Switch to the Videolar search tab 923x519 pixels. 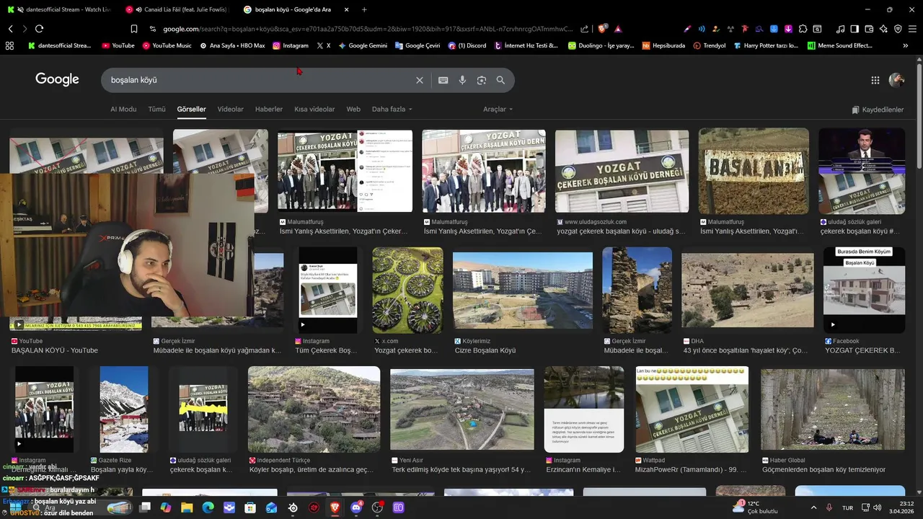point(231,110)
